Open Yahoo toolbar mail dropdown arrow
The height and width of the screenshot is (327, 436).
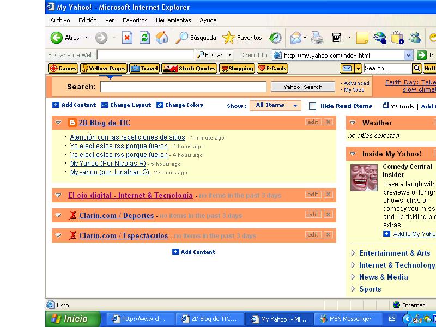click(x=359, y=69)
